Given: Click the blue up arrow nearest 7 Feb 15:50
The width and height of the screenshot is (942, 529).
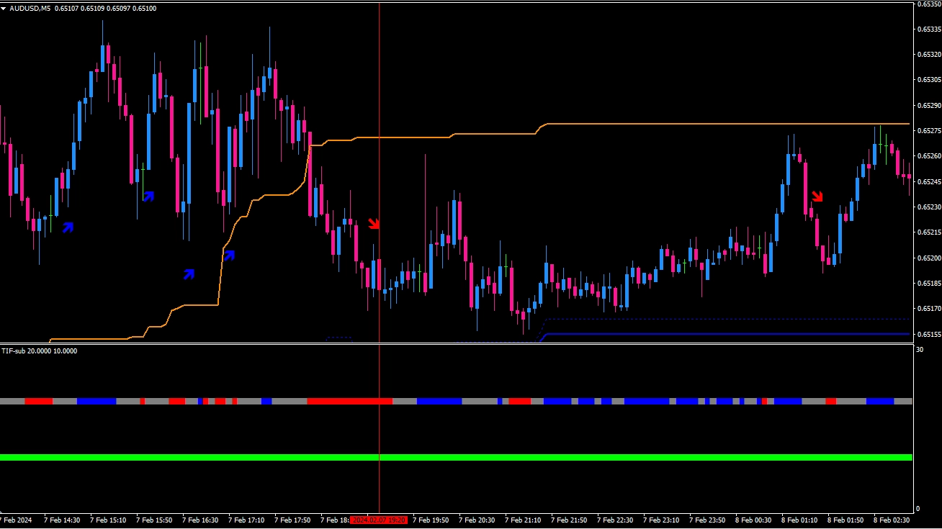Looking at the screenshot, I should point(148,195).
